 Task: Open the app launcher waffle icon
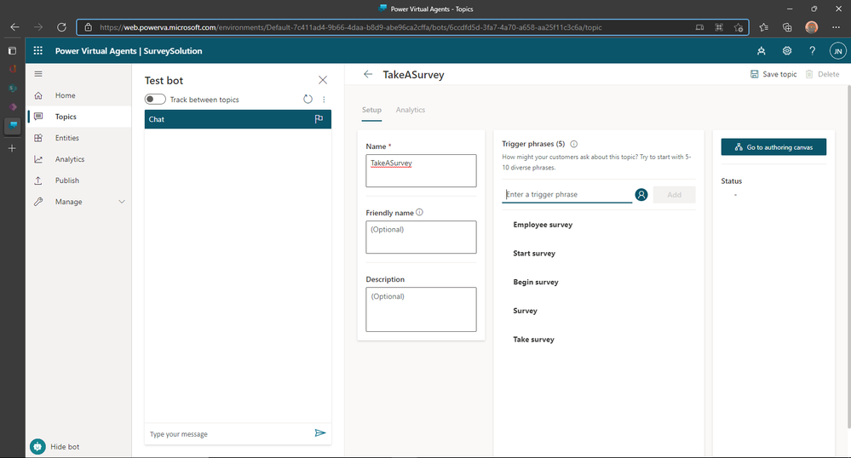coord(38,50)
